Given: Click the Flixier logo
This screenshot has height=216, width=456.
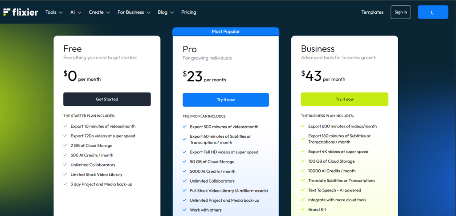Looking at the screenshot, I should [x=20, y=12].
